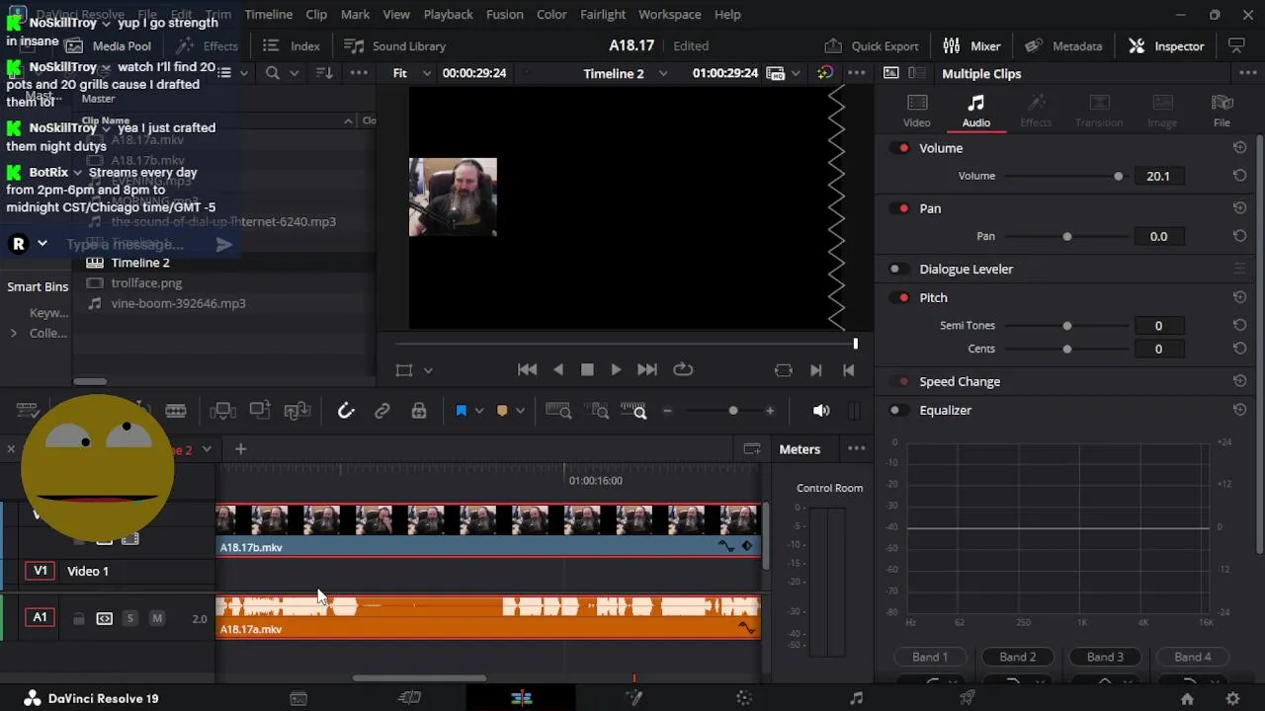Click the detail zoom magnifier icon
The image size is (1265, 711).
click(598, 411)
